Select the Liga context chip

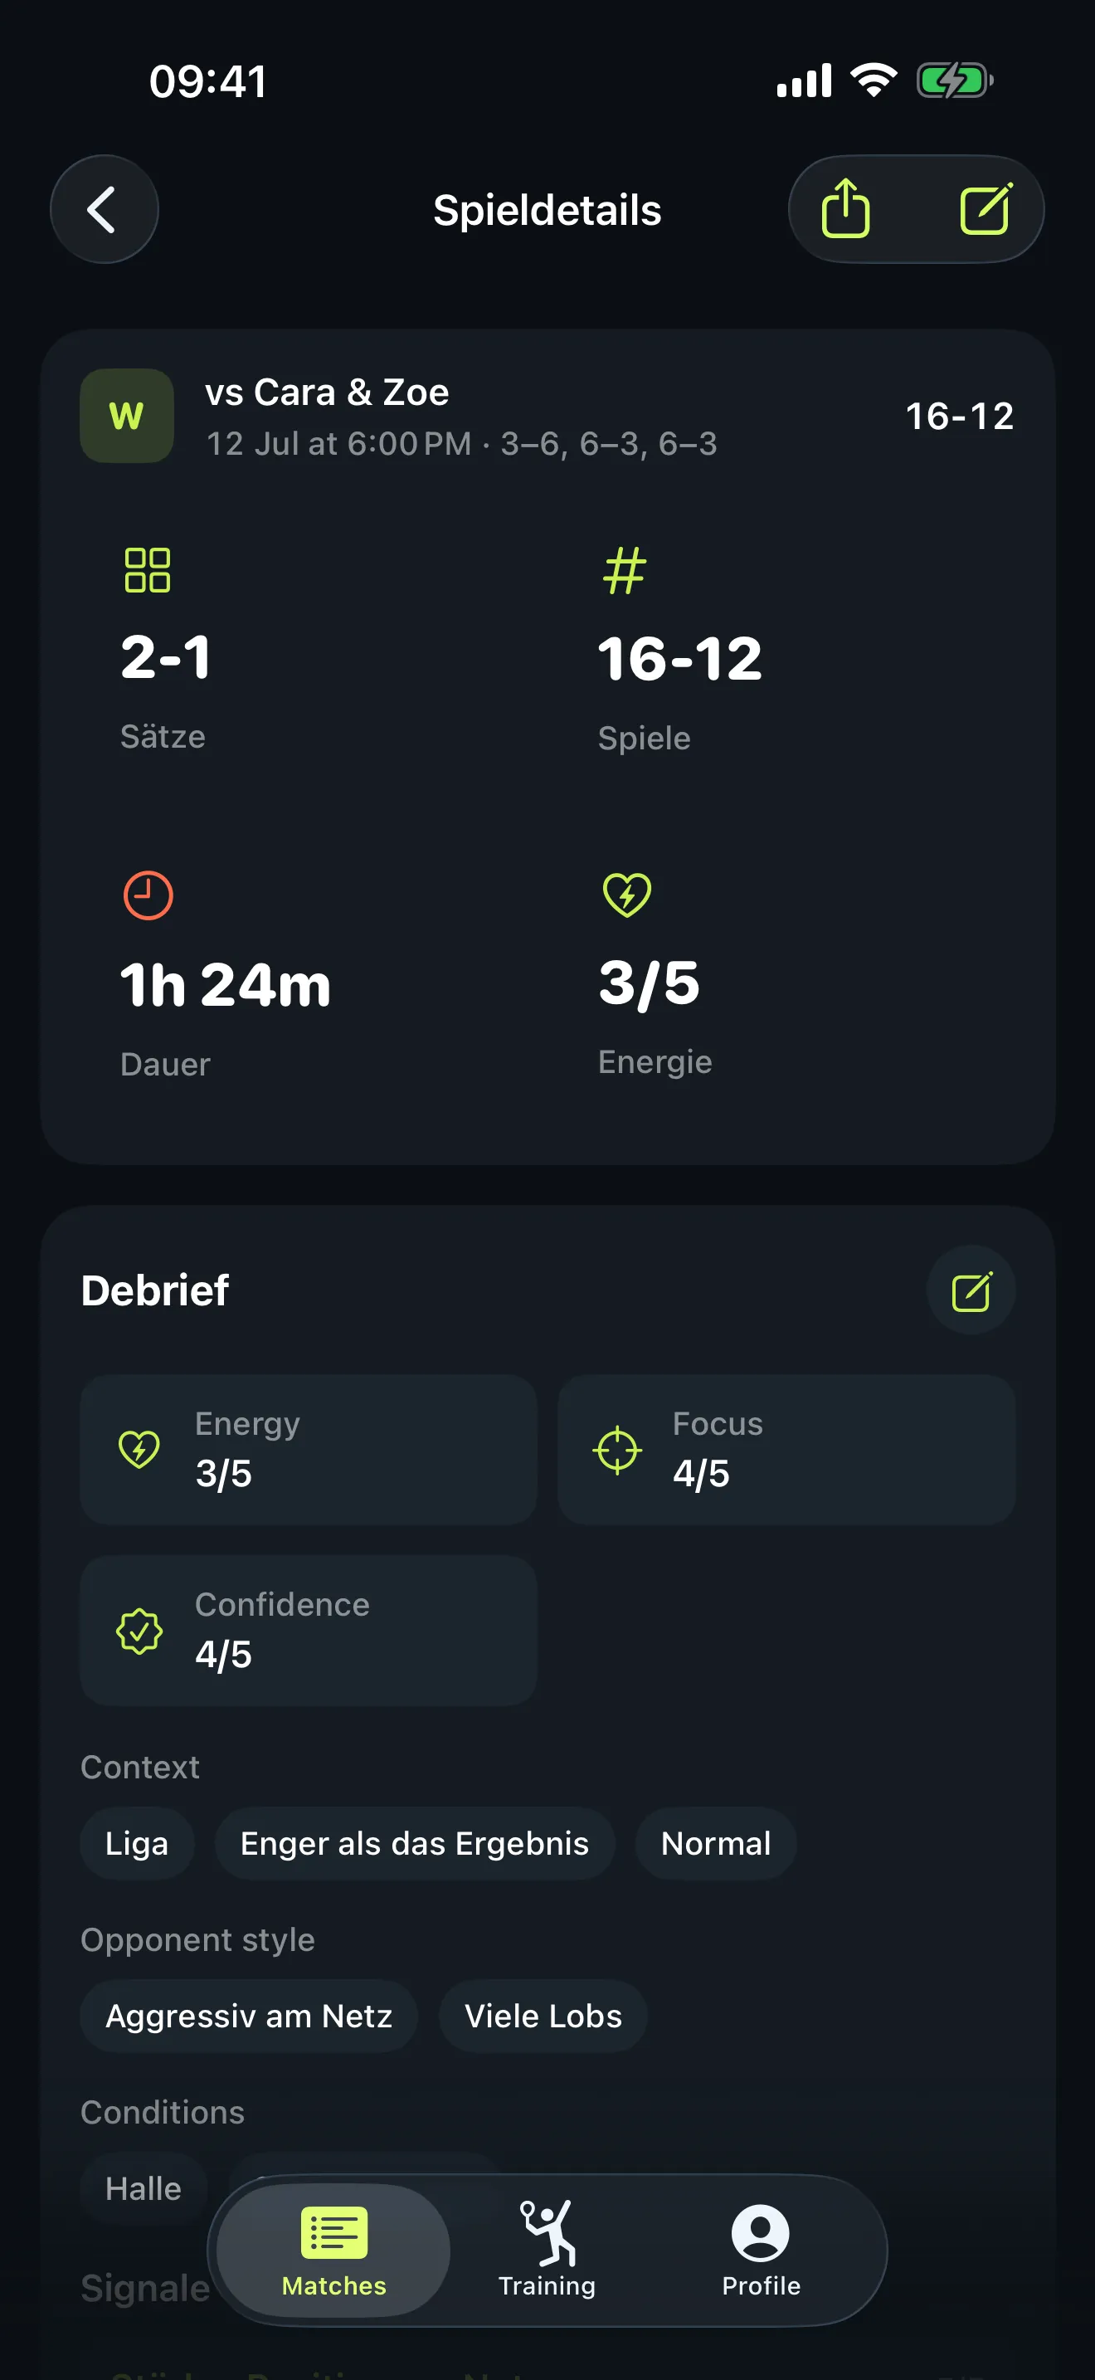tap(137, 1844)
